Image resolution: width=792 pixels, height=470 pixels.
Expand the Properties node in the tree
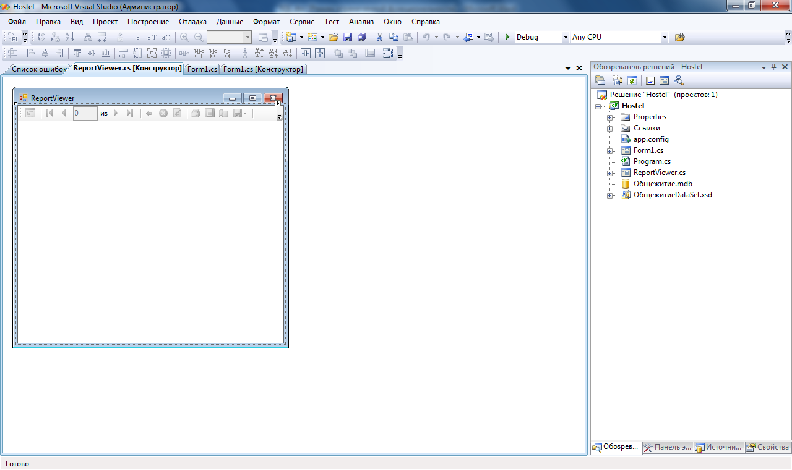[609, 117]
